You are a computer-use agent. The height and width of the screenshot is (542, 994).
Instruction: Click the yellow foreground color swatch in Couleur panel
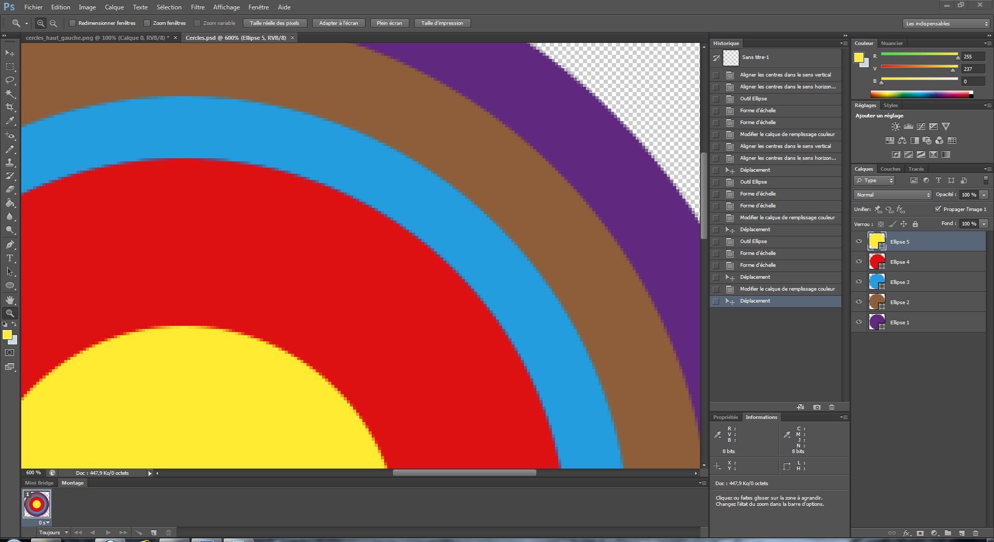tap(859, 57)
